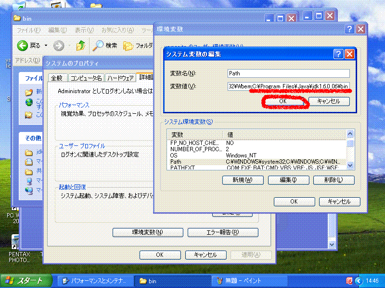
Task: Open the お気に入り(A) menu in the bin window
Action: point(118,30)
